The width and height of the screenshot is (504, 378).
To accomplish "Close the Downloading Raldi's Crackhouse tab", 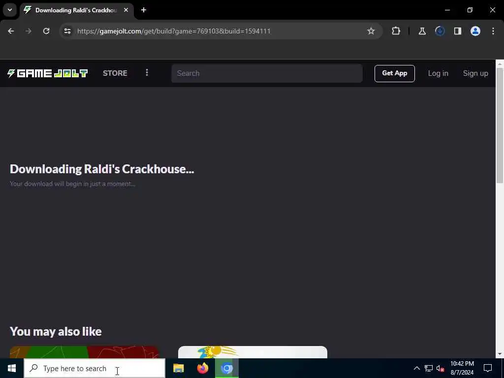I will tap(126, 10).
